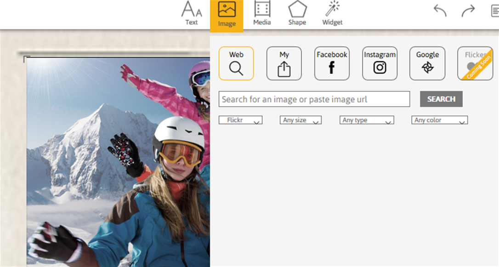Select the Shape tool
499x267 pixels.
tap(297, 13)
